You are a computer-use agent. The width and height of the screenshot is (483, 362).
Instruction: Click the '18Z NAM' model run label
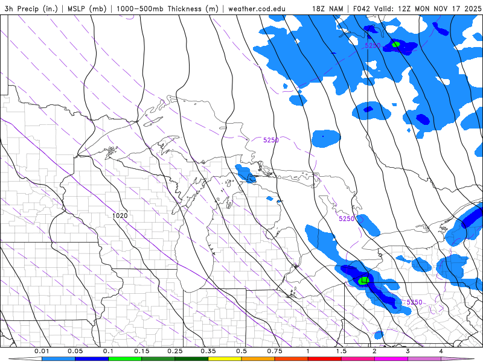(x=327, y=8)
